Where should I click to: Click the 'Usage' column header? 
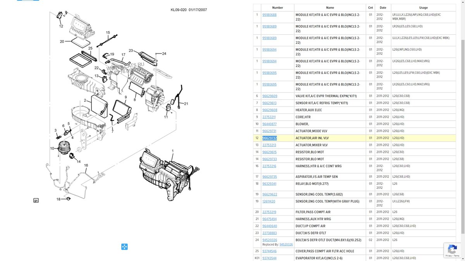tap(423, 8)
